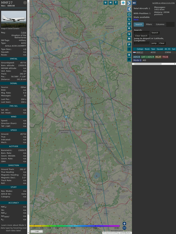
Task: Sort table by Squawk column
Action: click(x=159, y=49)
